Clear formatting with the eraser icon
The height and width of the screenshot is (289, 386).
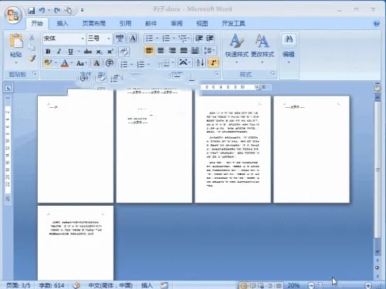coord(124,52)
